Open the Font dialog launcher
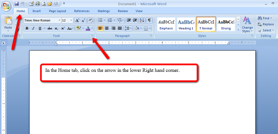Viewport: 278px width, 134px height. pyautogui.click(x=92, y=36)
